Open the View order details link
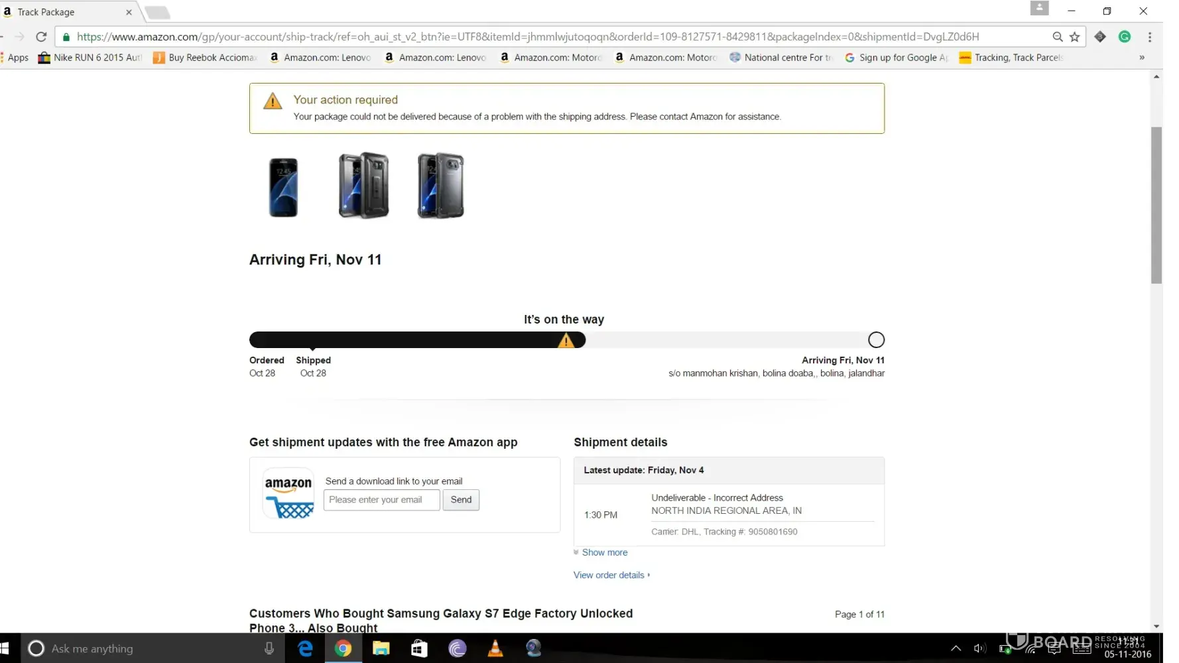This screenshot has width=1179, height=663. (609, 575)
